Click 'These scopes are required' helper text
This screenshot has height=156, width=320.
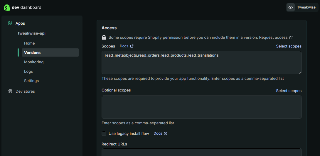point(193,79)
